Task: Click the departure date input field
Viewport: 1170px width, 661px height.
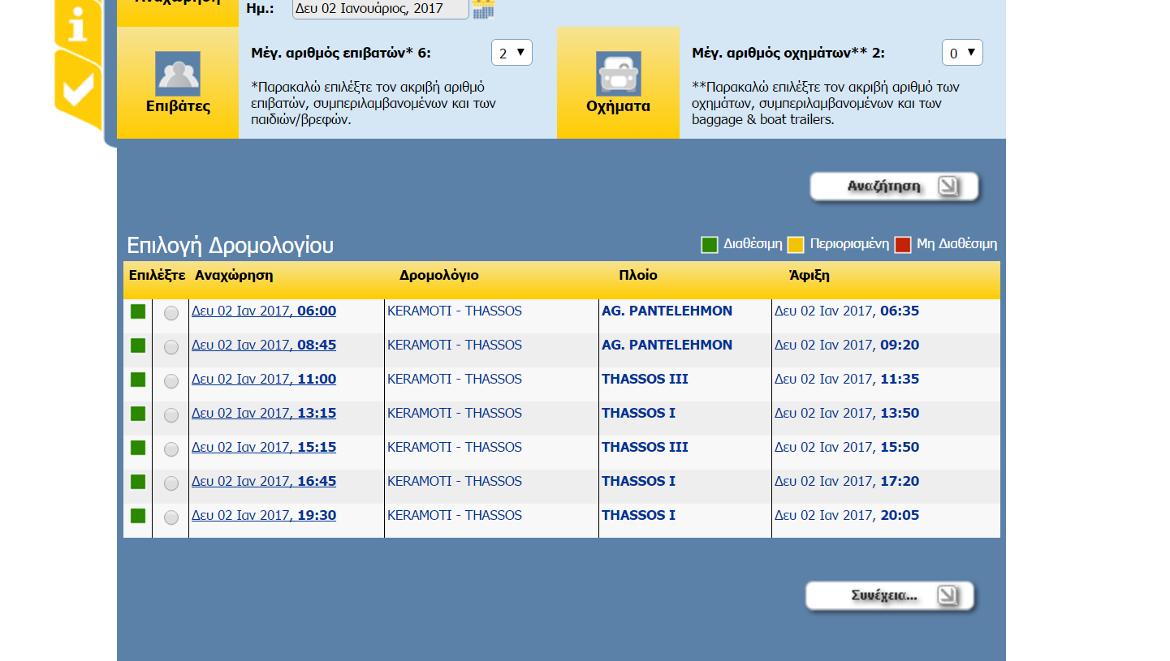Action: tap(380, 9)
